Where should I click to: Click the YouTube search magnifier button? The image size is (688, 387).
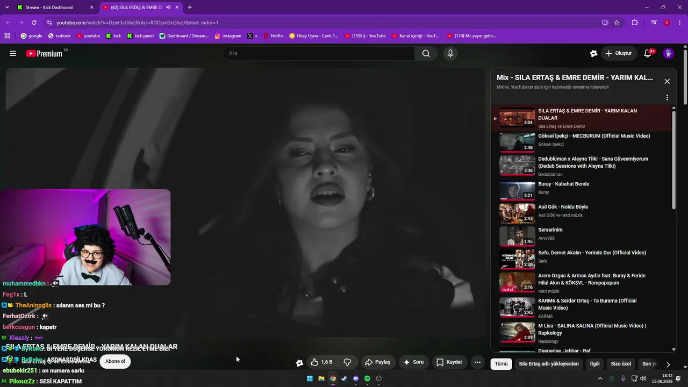[x=426, y=53]
